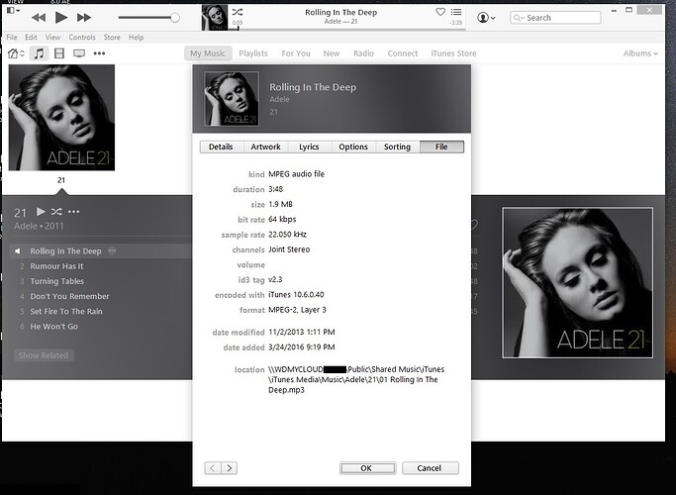
Task: Select the track Set Fire To The Rain
Action: click(x=66, y=311)
